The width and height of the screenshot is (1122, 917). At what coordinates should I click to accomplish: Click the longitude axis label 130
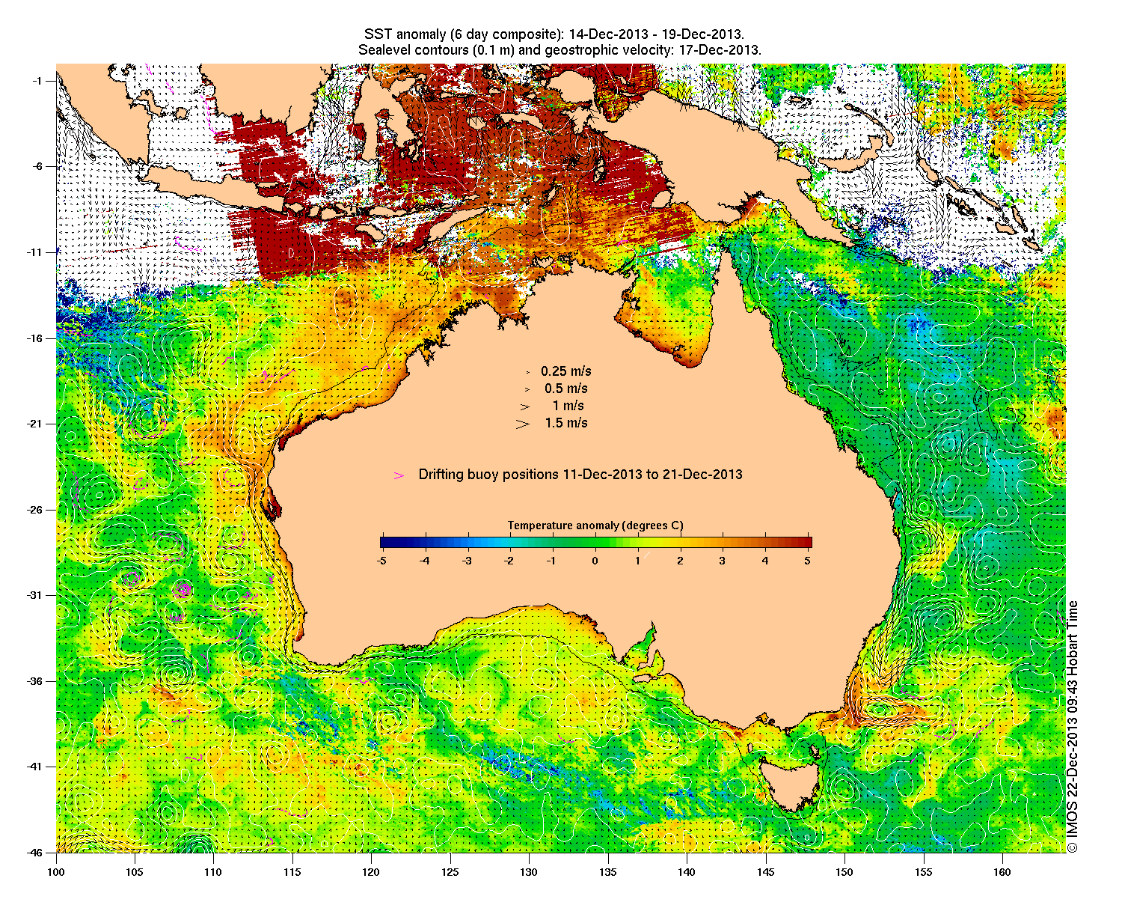[529, 871]
